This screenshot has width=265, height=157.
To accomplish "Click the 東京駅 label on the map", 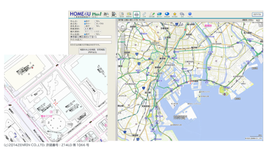I will 163,59.
